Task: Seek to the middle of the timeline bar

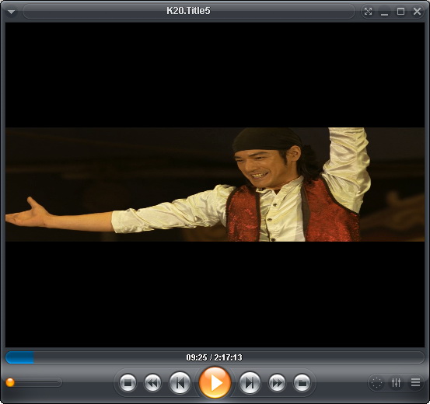Action: click(215, 357)
